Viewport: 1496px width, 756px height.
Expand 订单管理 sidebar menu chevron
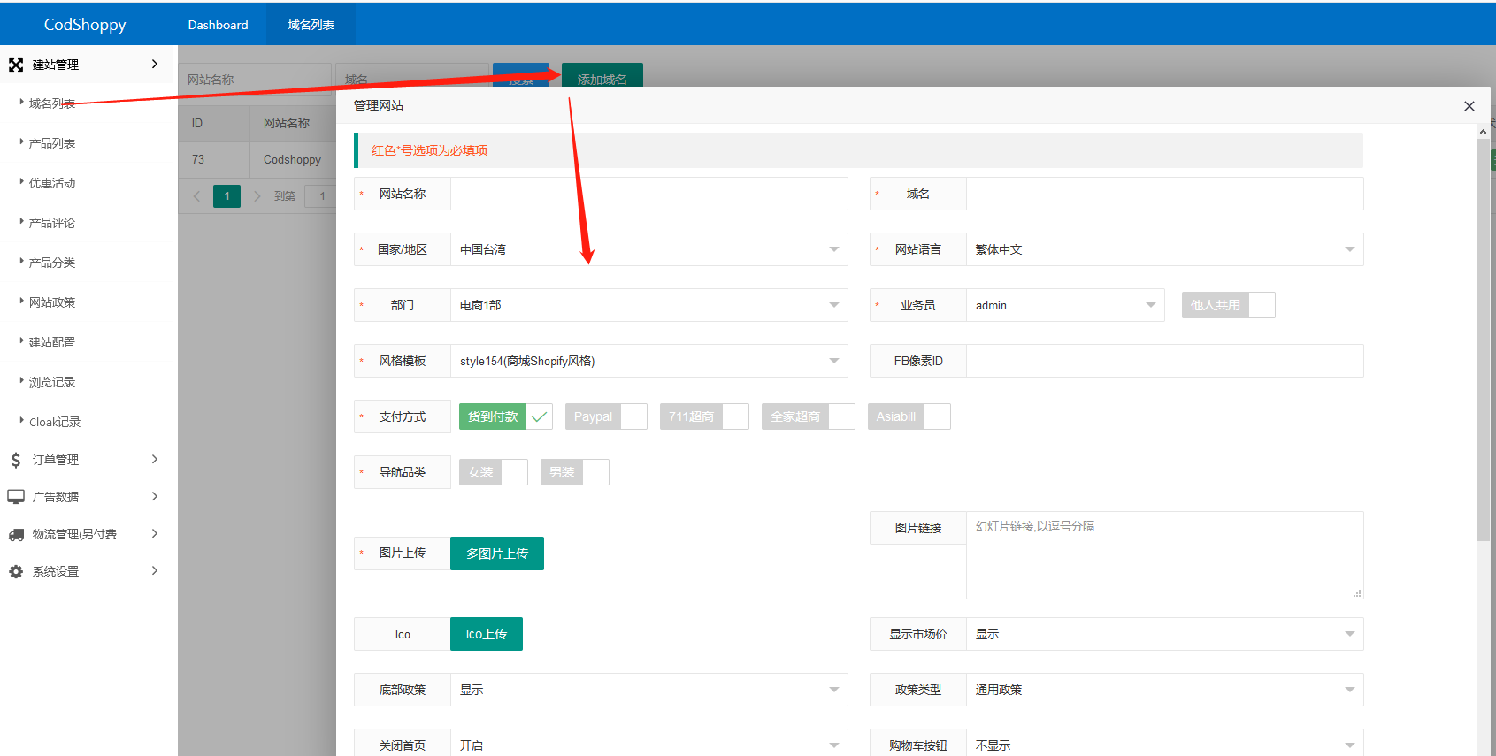point(155,460)
